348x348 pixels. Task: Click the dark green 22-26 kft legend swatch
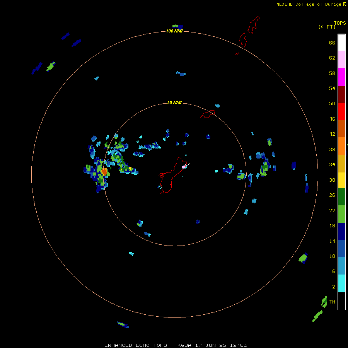341,197
